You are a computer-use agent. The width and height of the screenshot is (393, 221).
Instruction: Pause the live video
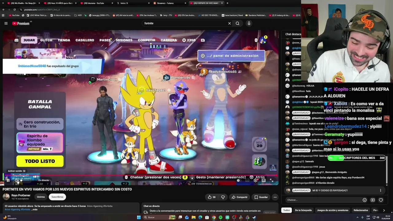click(8, 180)
